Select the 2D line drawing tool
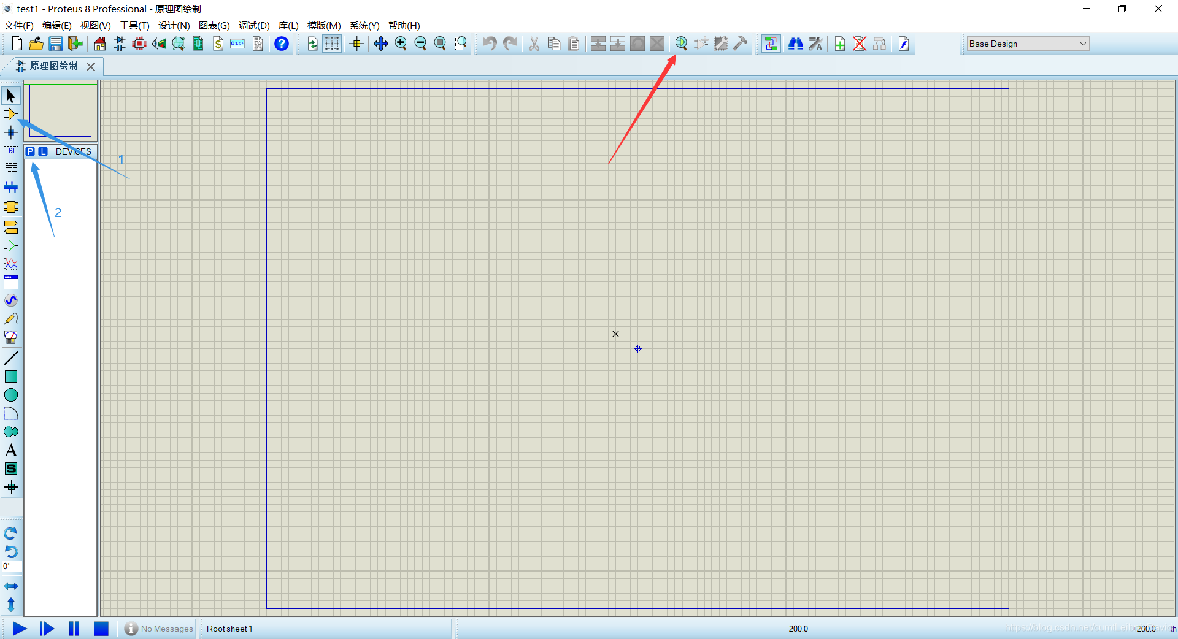This screenshot has height=639, width=1178. pos(11,358)
